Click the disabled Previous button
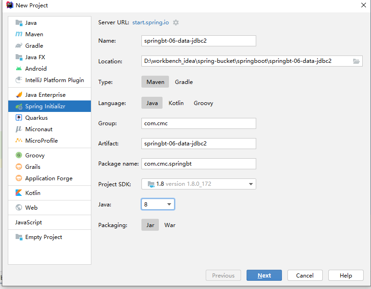The image size is (371, 289). (x=223, y=275)
